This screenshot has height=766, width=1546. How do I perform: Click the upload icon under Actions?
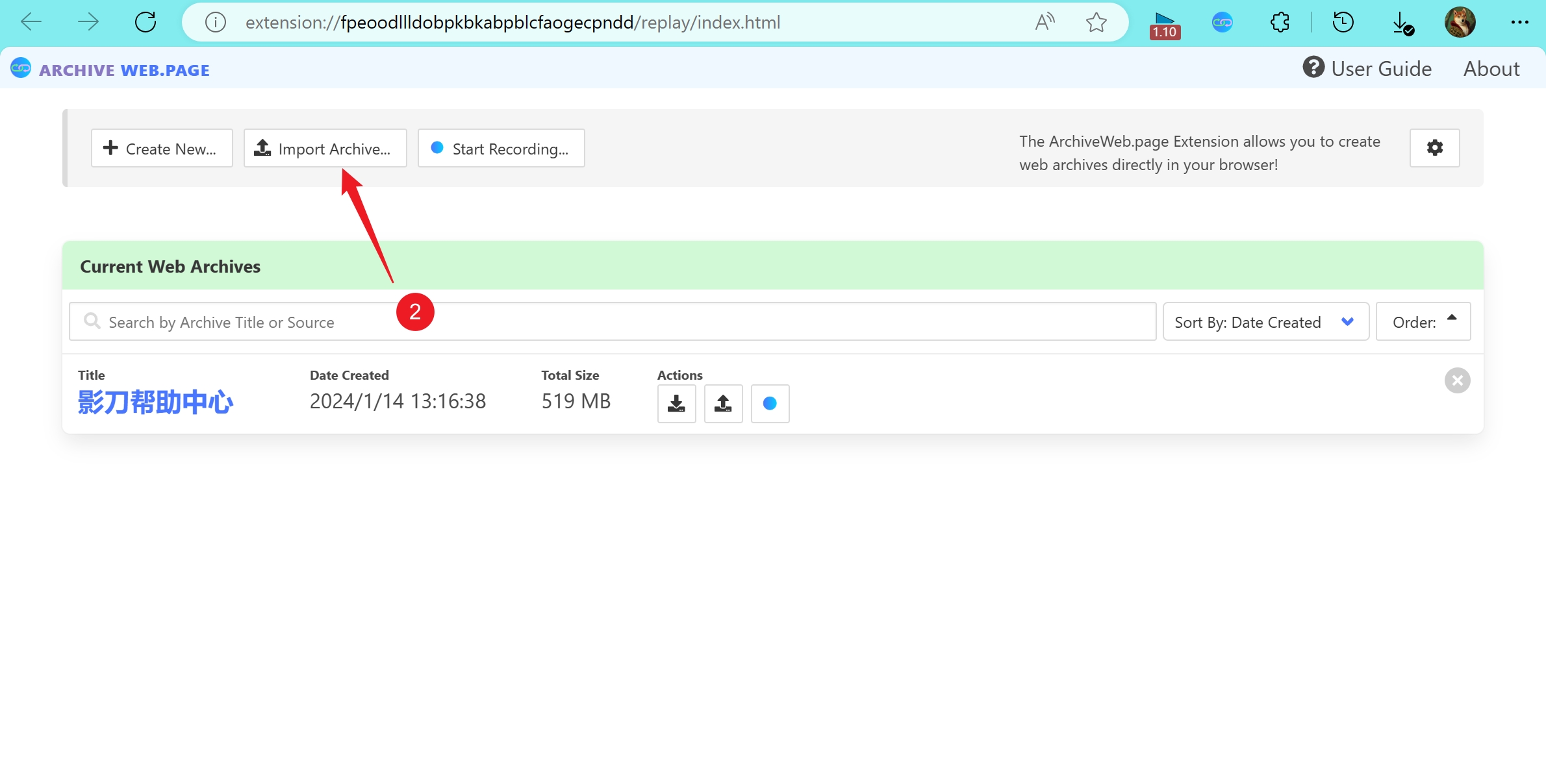[723, 403]
